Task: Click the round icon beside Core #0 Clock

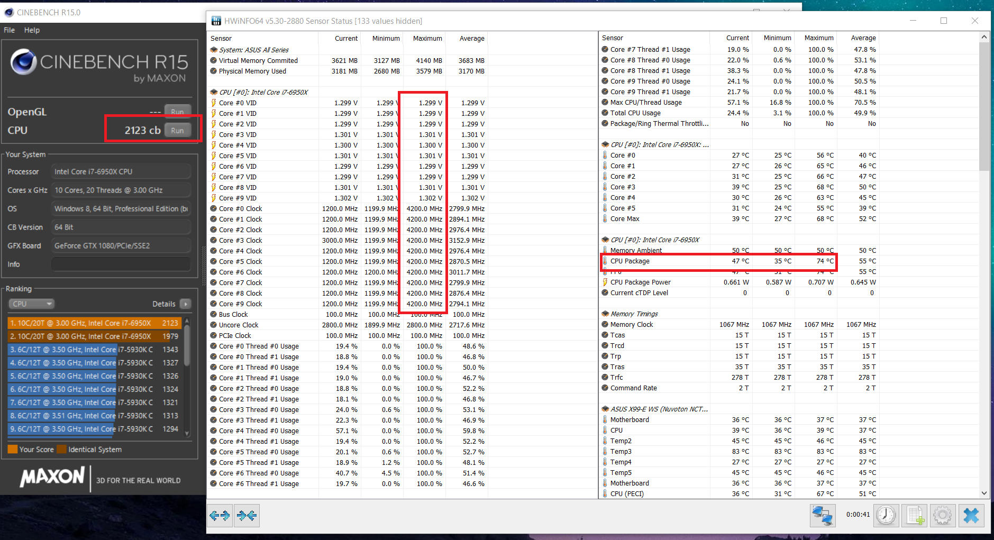Action: (214, 208)
